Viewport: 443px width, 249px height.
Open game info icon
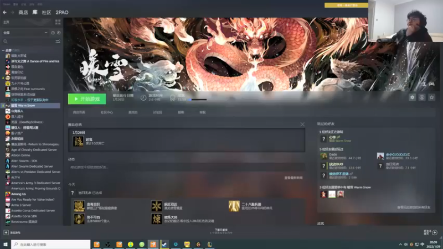coord(422,97)
